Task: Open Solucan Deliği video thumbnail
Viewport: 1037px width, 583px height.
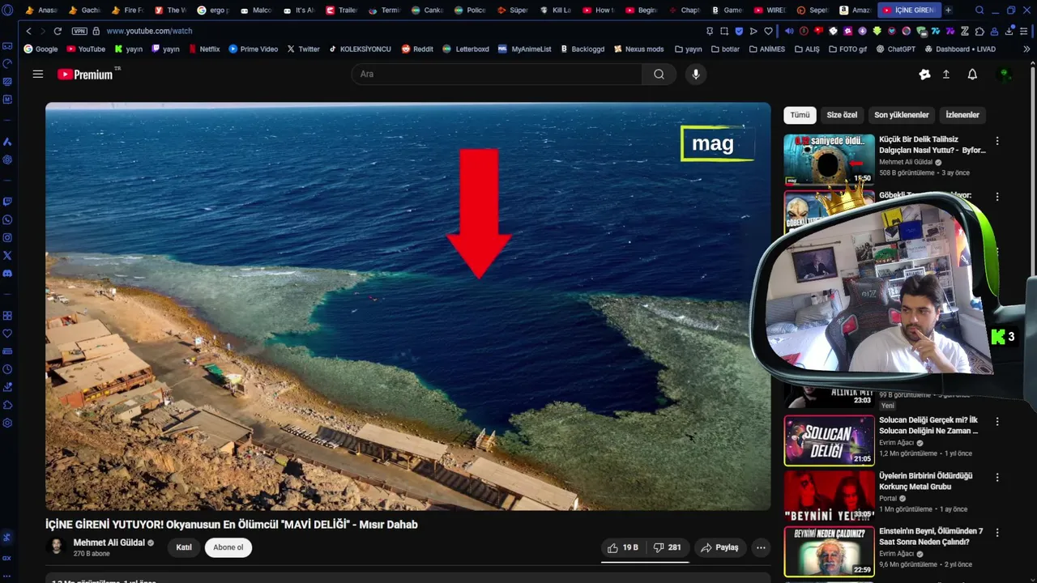Action: click(829, 440)
